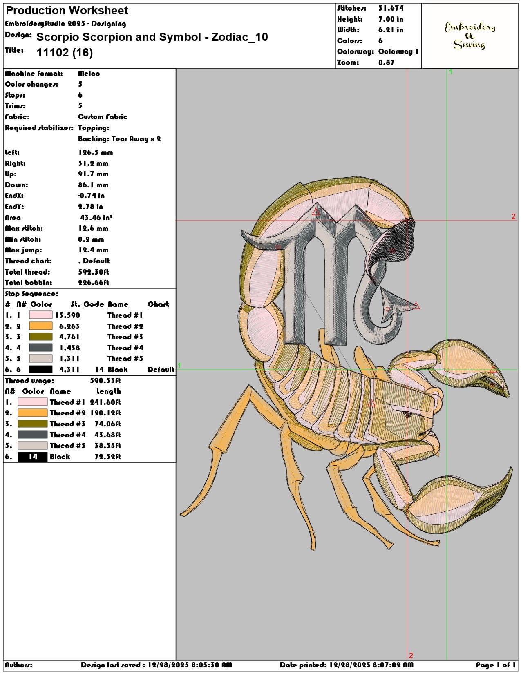The height and width of the screenshot is (674, 521).
Task: Click the EndY value 2.78 in
Action: click(x=90, y=207)
